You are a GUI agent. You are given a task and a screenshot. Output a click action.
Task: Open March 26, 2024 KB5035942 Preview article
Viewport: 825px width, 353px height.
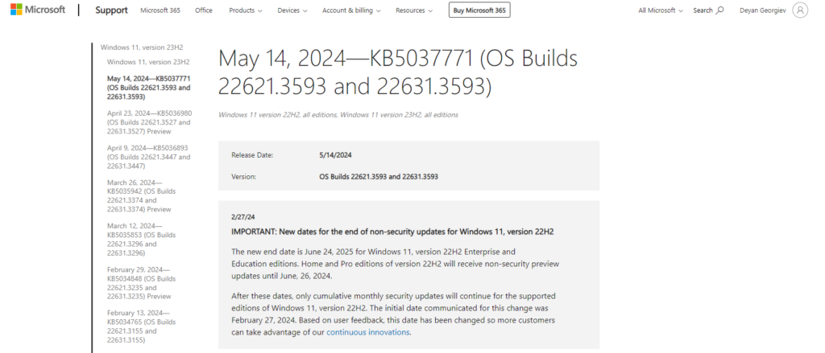click(142, 195)
